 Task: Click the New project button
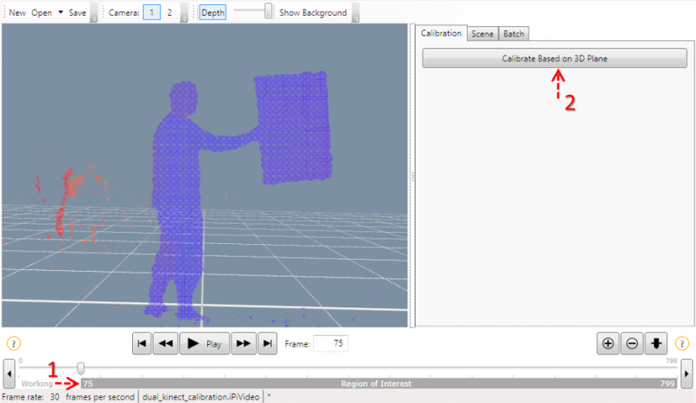click(x=17, y=12)
